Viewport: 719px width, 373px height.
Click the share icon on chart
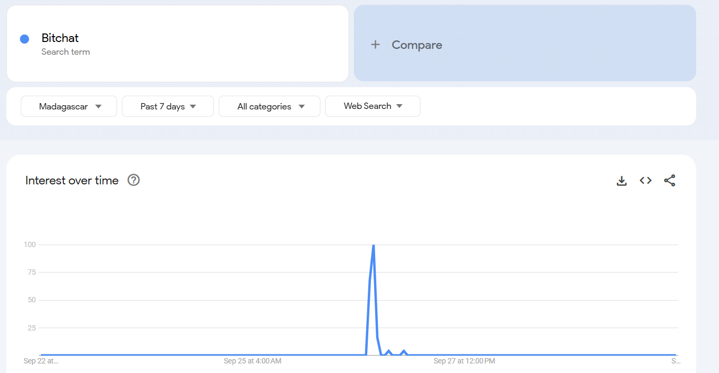[670, 181]
